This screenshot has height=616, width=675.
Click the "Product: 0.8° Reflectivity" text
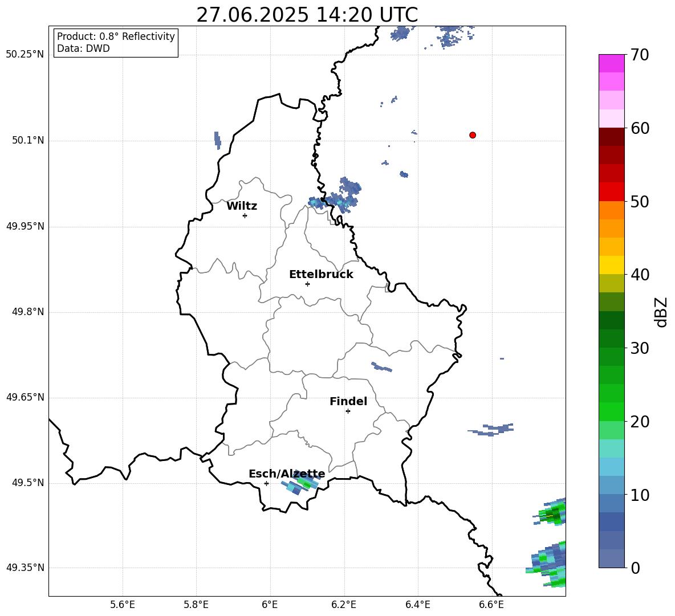[x=116, y=36]
